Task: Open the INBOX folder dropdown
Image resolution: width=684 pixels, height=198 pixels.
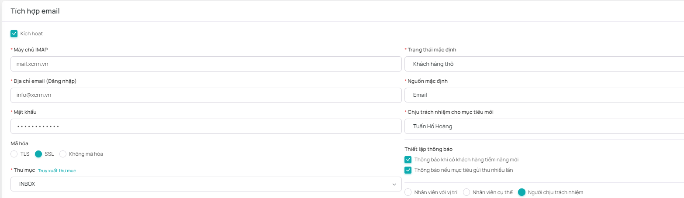Action: [x=205, y=184]
